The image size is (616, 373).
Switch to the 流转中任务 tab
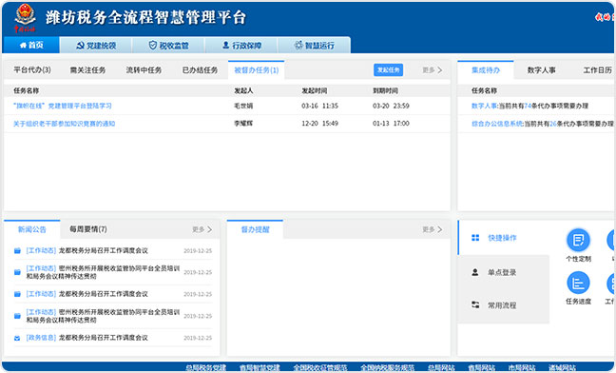click(x=144, y=70)
